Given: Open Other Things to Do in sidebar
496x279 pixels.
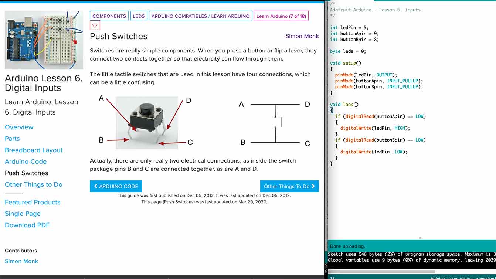Looking at the screenshot, I should (34, 184).
